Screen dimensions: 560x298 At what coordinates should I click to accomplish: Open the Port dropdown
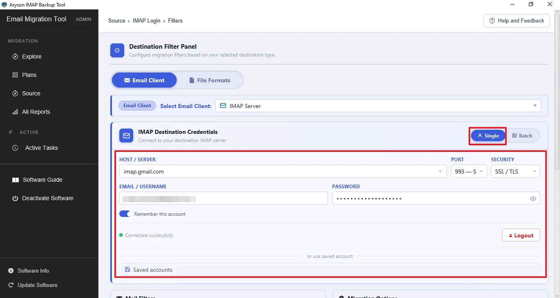point(469,172)
